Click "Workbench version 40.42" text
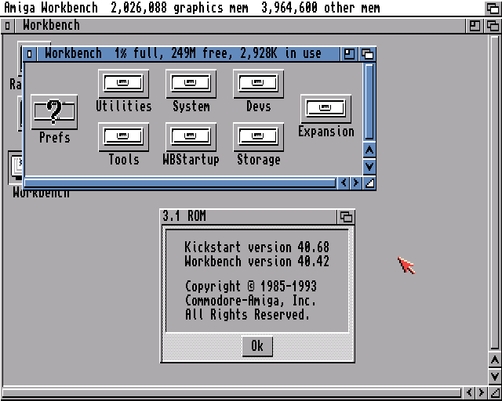The image size is (502, 401). 256,262
